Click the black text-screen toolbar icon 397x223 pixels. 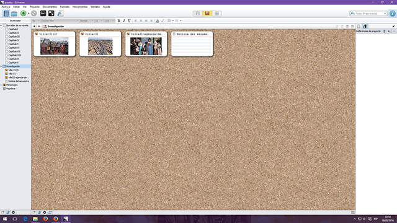point(43,14)
